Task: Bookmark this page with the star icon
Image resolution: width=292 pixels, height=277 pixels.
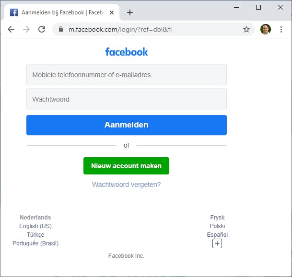Action: click(x=246, y=29)
